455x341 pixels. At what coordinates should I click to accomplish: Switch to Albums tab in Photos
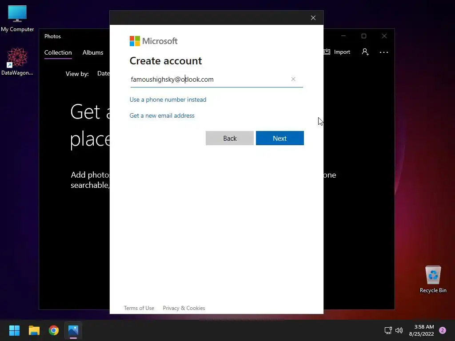click(93, 52)
